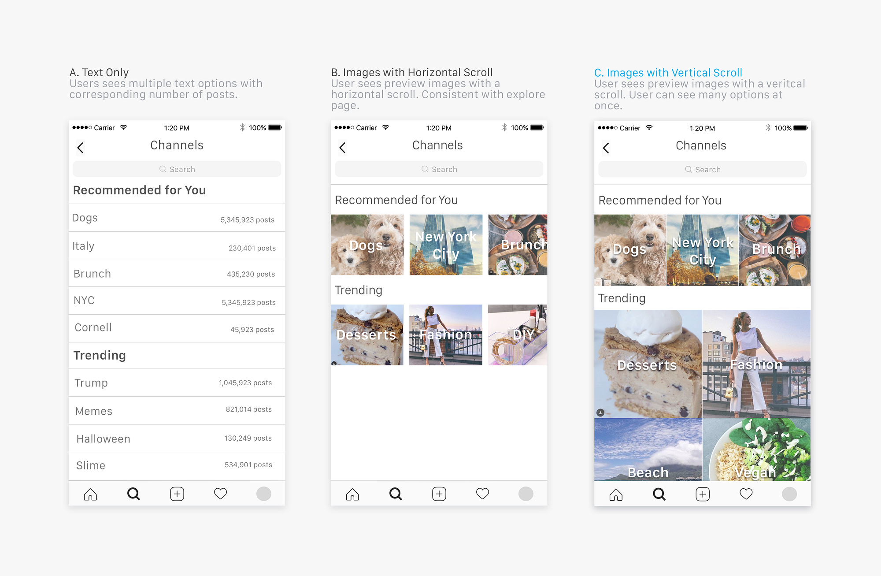Open the Beach thumbnail in Vertical Scroll mockup
The height and width of the screenshot is (576, 881).
648,450
